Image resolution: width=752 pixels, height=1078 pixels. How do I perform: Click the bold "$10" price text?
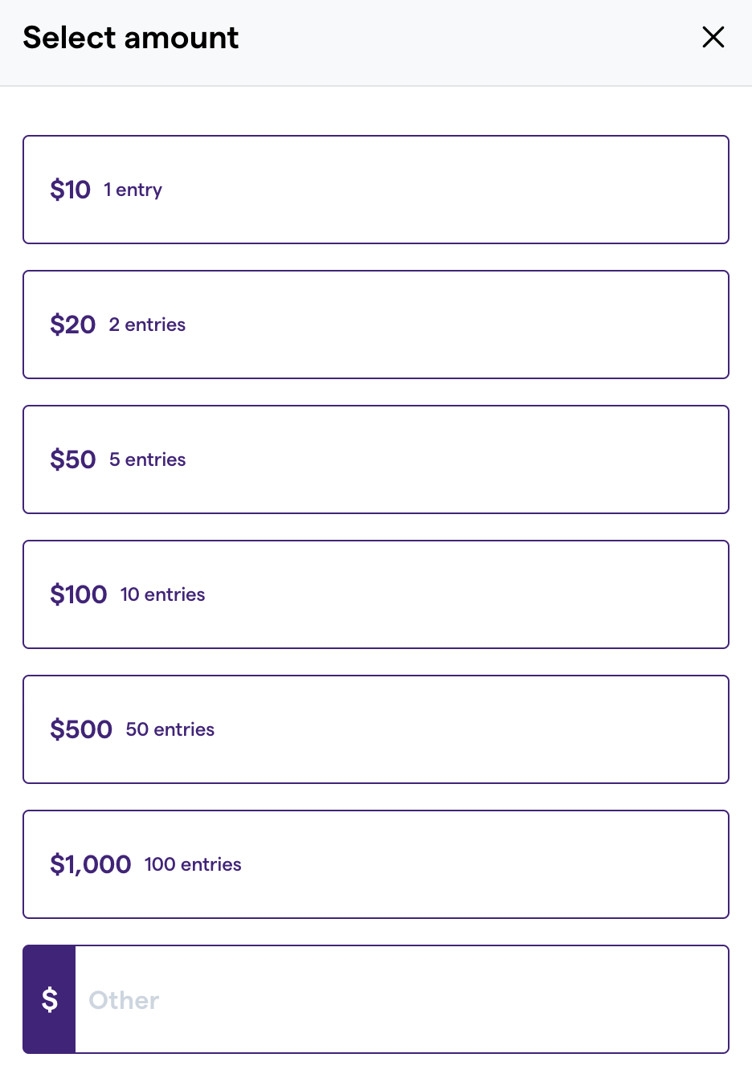click(70, 190)
